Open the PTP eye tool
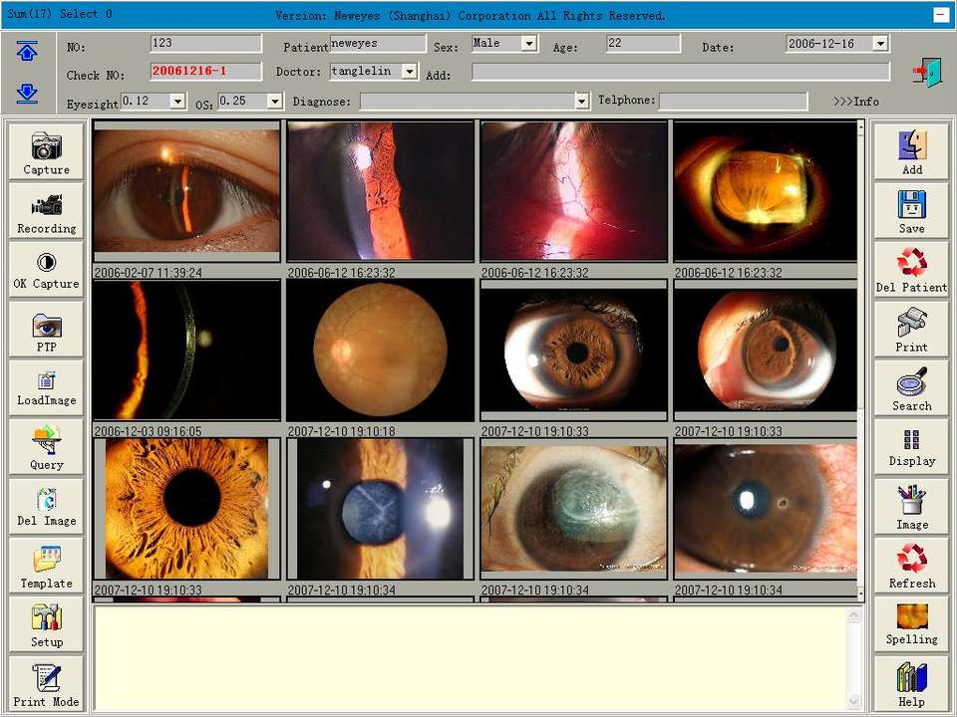Screen dimensions: 957x717 click(x=47, y=326)
